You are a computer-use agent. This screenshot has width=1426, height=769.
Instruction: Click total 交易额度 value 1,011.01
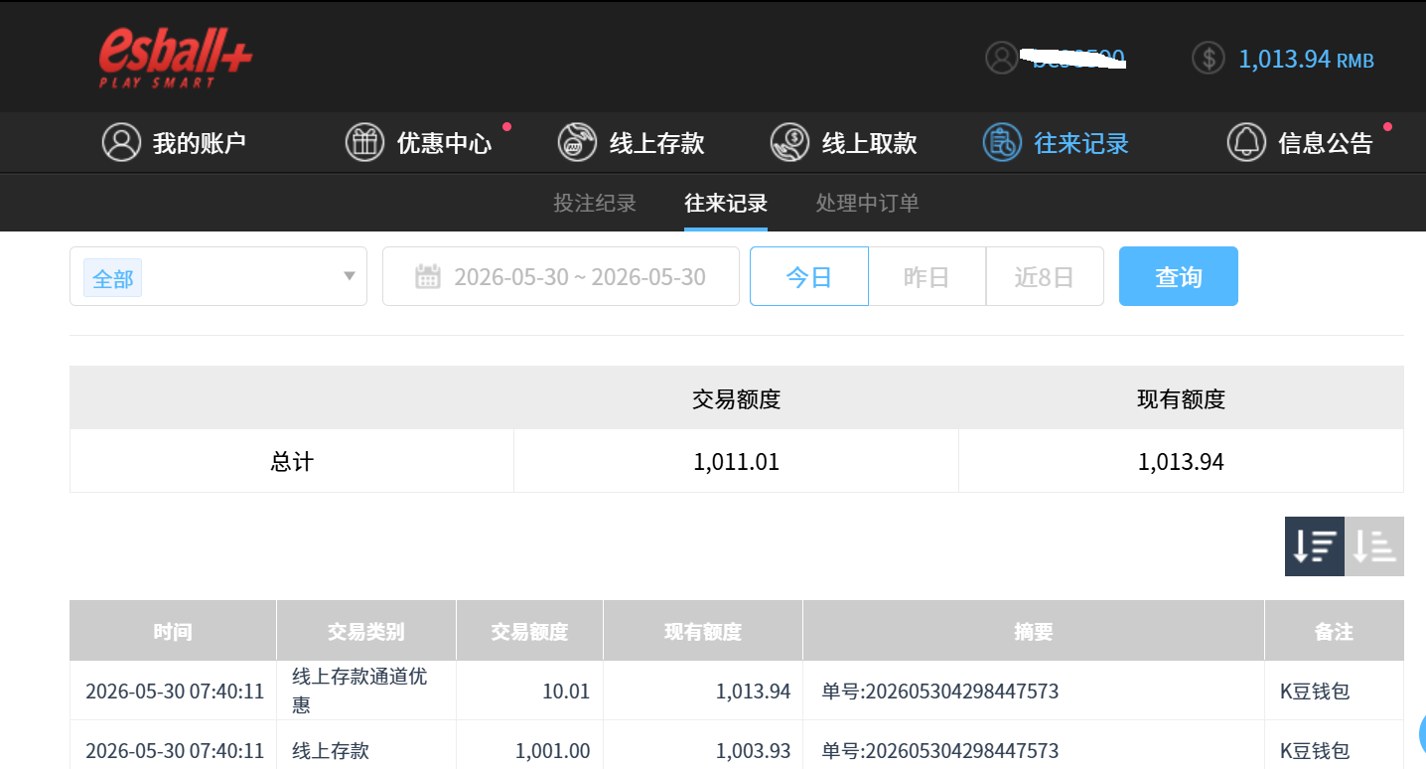point(736,461)
